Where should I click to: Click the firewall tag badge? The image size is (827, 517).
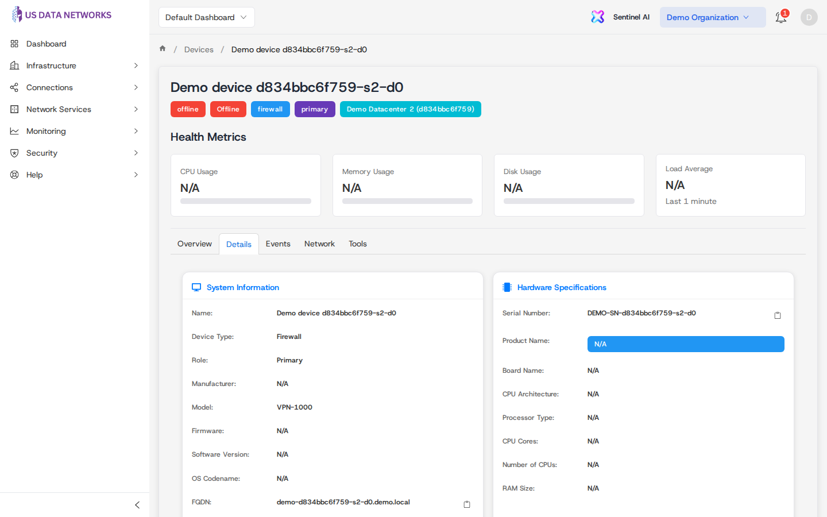(270, 109)
